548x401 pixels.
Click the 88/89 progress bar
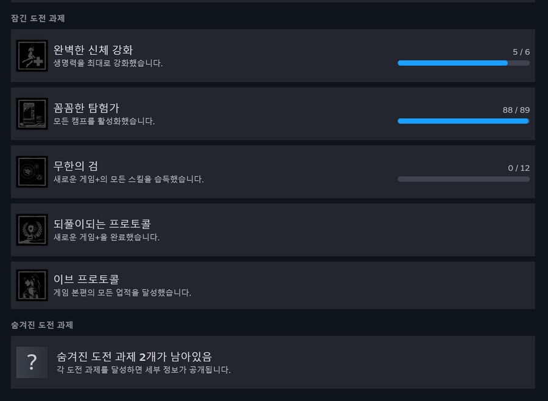[x=463, y=121]
